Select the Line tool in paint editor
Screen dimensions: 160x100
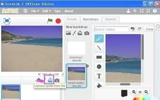99,48
